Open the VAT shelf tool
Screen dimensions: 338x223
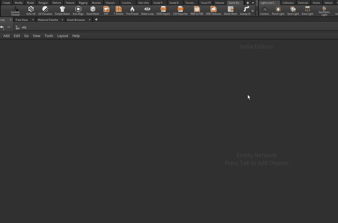(106, 11)
